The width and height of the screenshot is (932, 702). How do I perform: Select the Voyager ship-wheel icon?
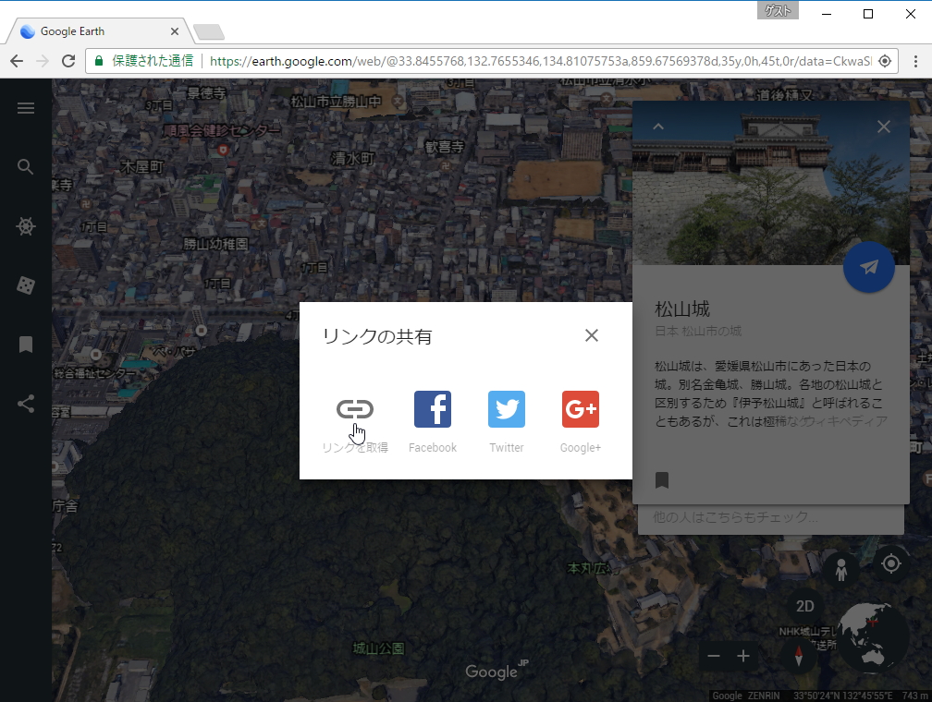click(25, 226)
